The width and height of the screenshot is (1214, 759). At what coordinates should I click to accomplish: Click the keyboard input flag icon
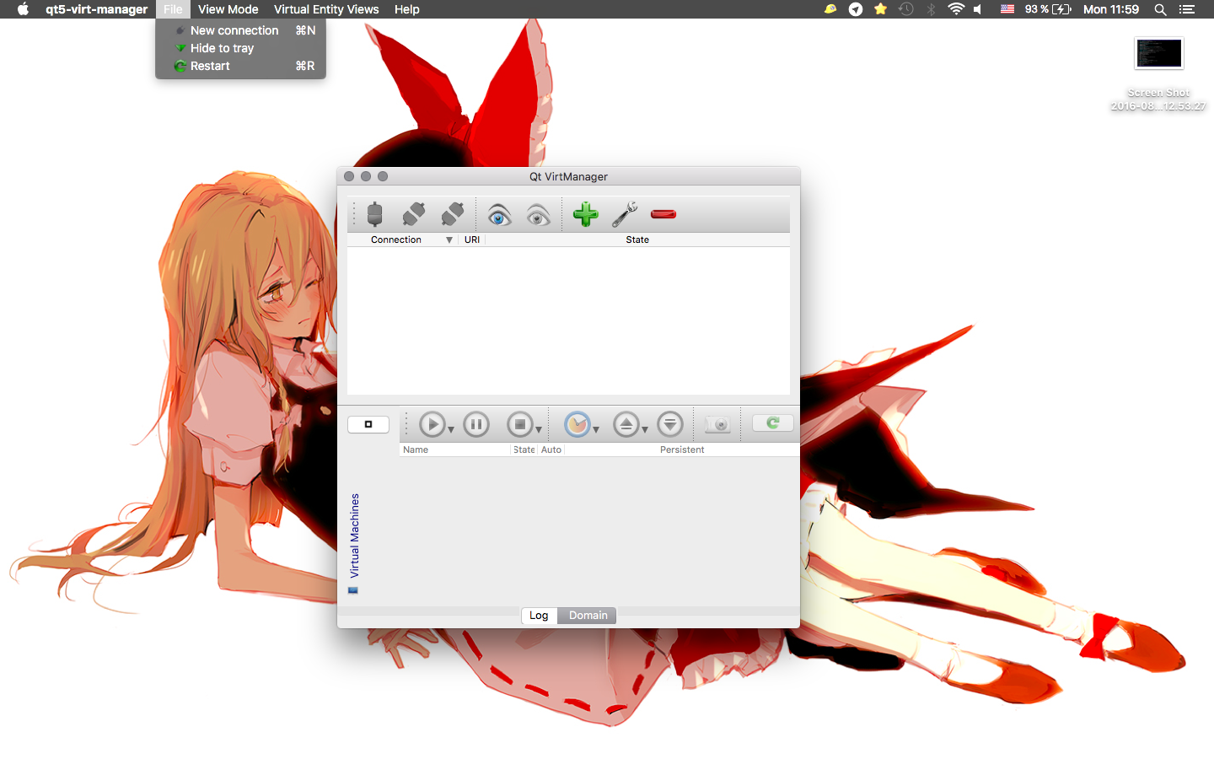tap(1007, 9)
